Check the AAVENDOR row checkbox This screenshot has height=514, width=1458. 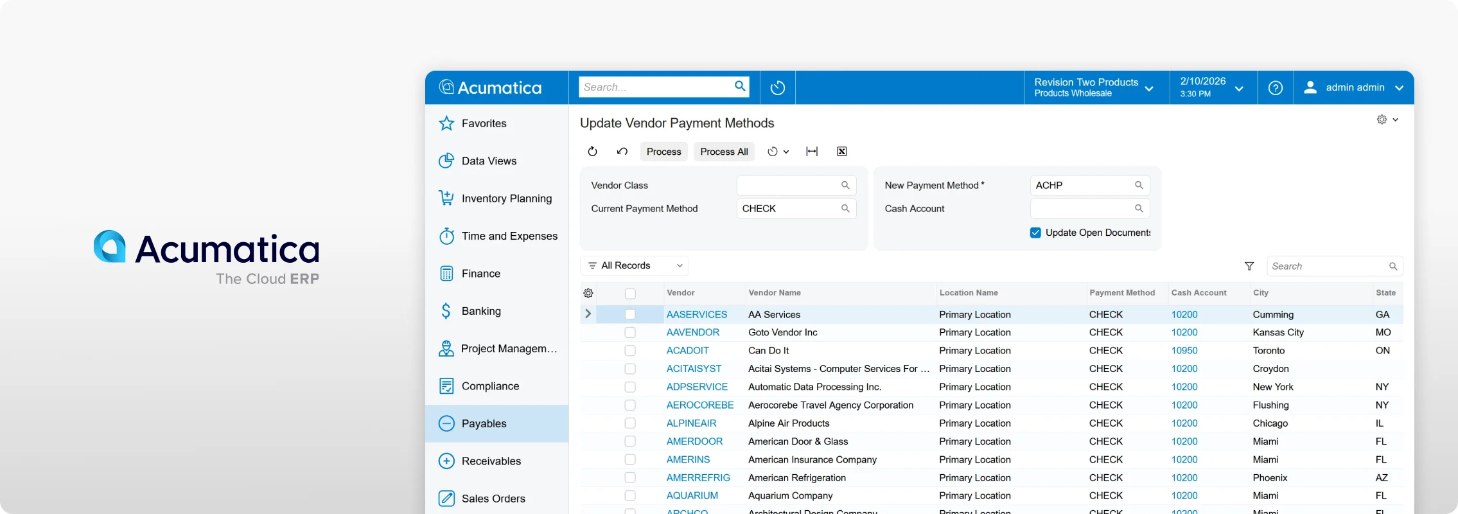(x=630, y=332)
